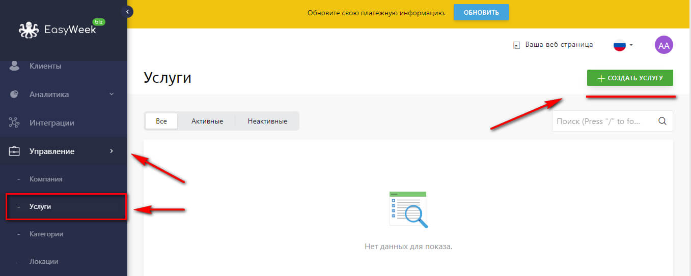This screenshot has height=276, width=691.
Task: Click the search magnifier icon
Action: [x=662, y=121]
